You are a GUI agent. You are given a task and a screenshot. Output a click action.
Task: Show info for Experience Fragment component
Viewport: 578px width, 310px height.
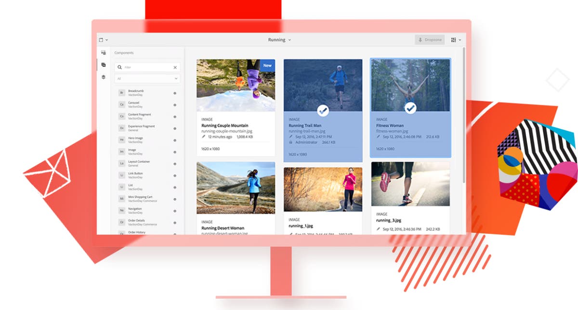tap(174, 129)
